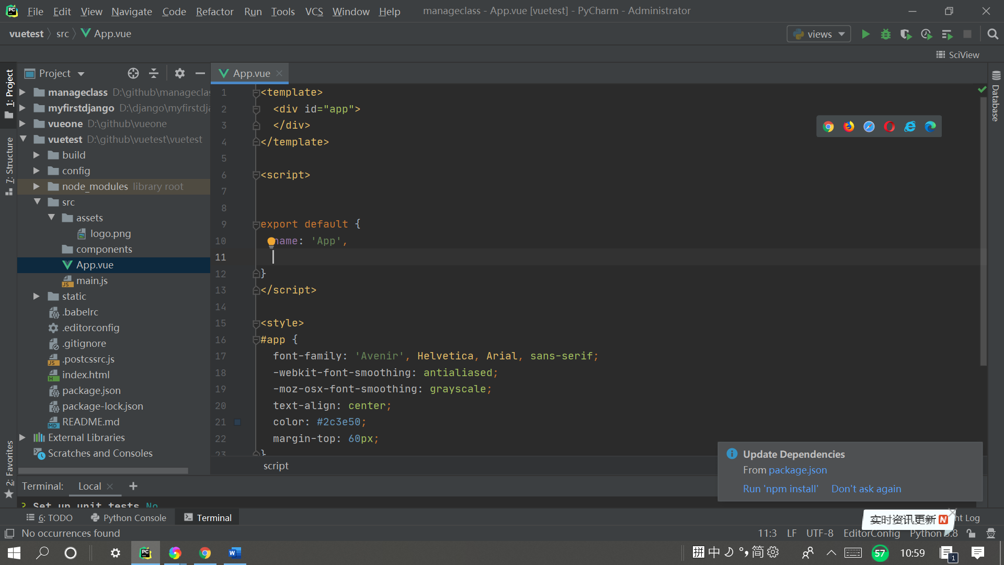The image size is (1004, 565).
Task: Open the views run configuration dropdown
Action: tap(818, 34)
